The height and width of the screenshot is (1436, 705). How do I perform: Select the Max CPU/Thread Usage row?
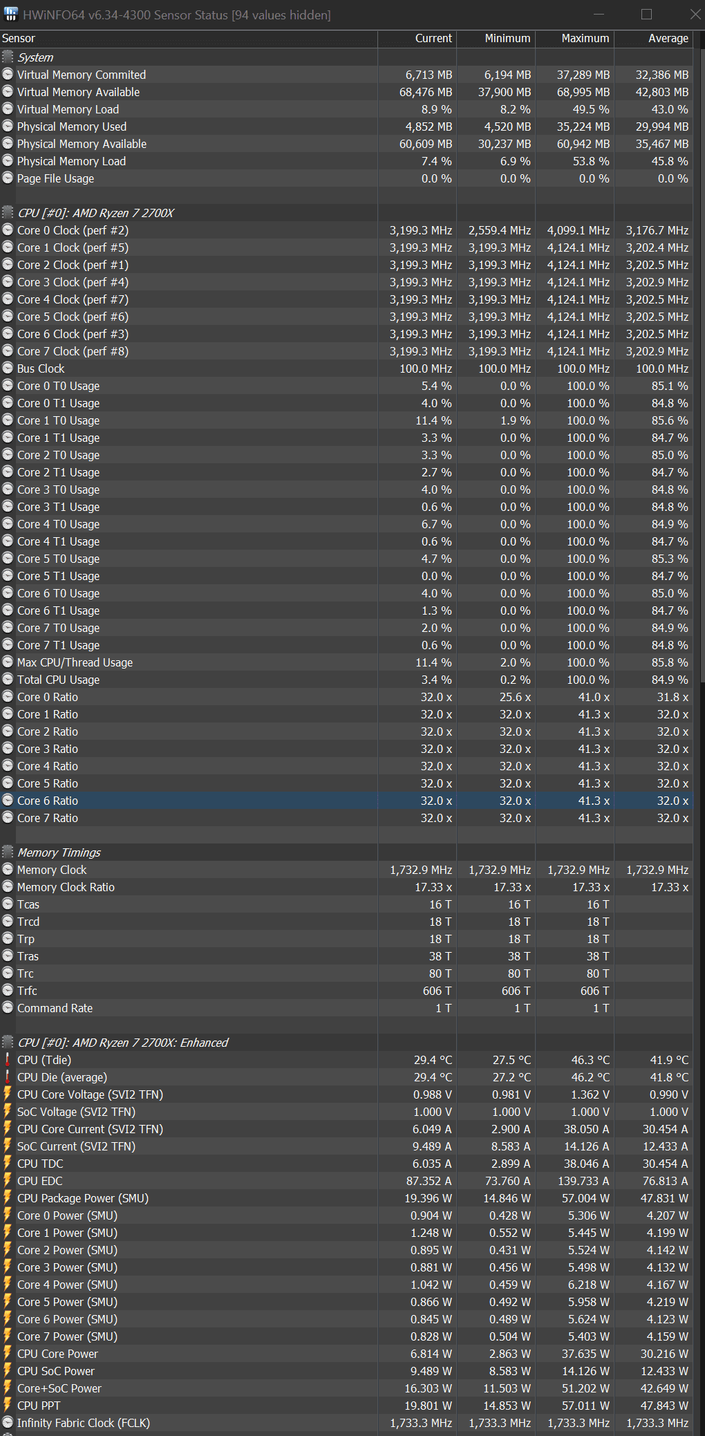(x=346, y=662)
